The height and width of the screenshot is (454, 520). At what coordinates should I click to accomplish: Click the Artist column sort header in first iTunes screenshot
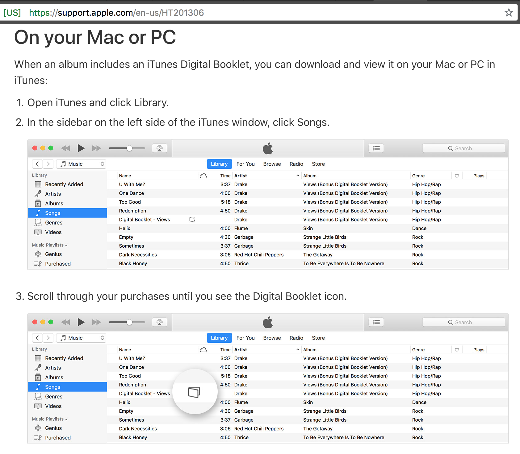(267, 176)
